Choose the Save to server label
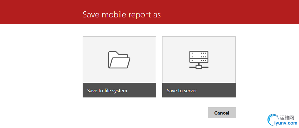299x128 pixels. point(182,90)
